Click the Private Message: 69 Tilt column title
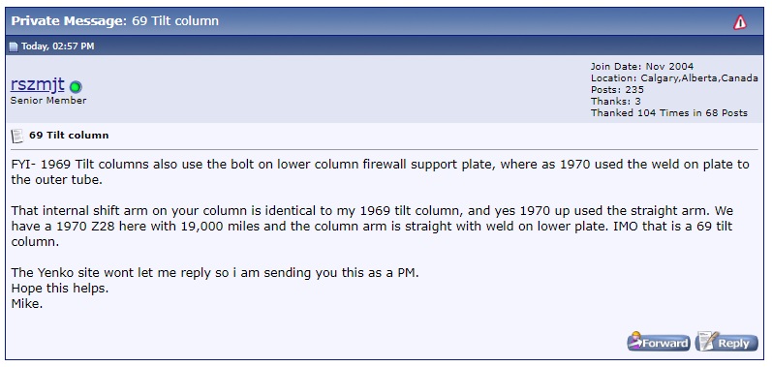772x367 pixels. pyautogui.click(x=114, y=21)
